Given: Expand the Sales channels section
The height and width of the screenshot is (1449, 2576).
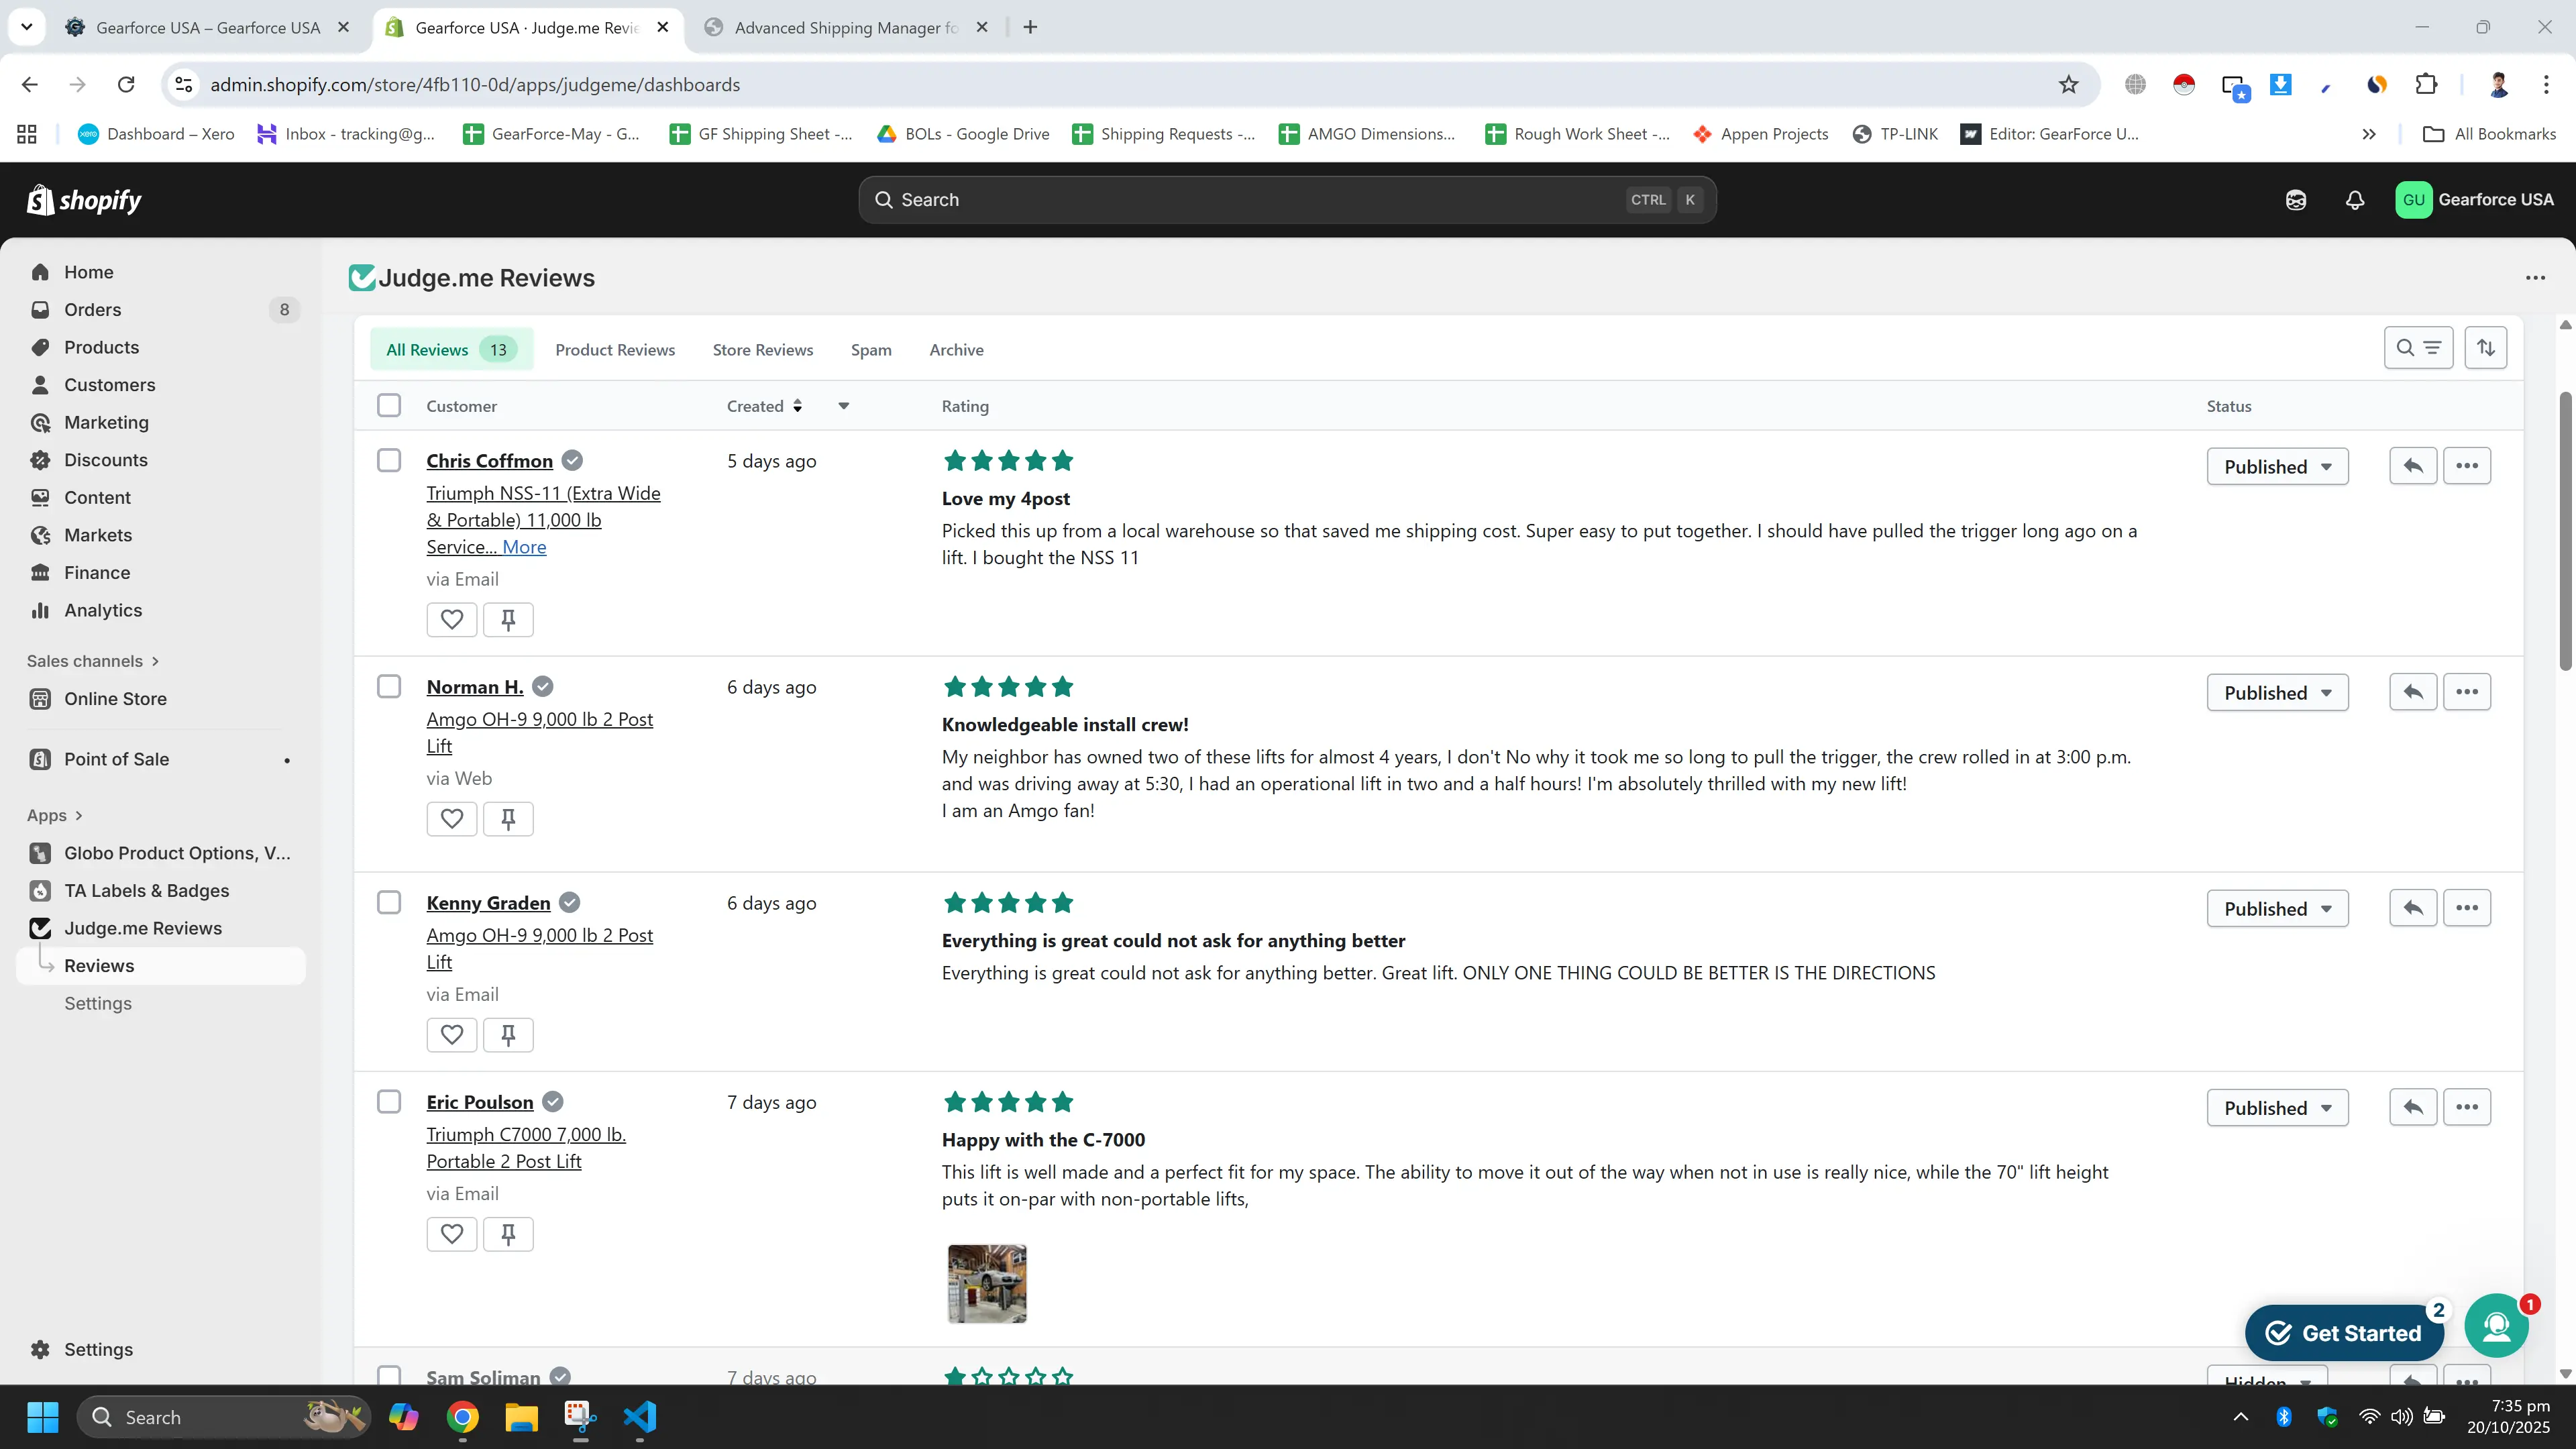Looking at the screenshot, I should coord(93,661).
